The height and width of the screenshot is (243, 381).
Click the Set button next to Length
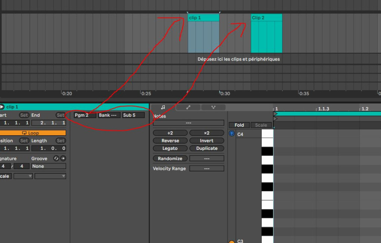tap(61, 141)
